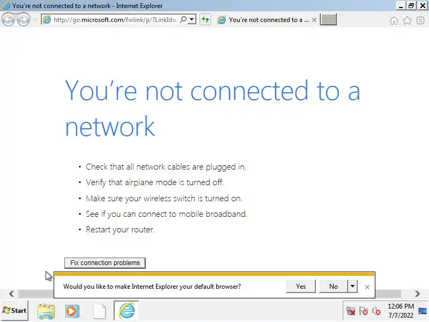The image size is (429, 322).
Task: Click the muted volume speaker tray icon
Action: click(376, 311)
